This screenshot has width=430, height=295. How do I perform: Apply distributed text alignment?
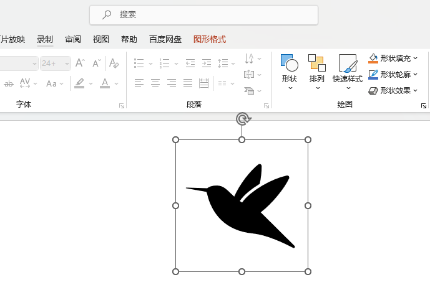203,83
